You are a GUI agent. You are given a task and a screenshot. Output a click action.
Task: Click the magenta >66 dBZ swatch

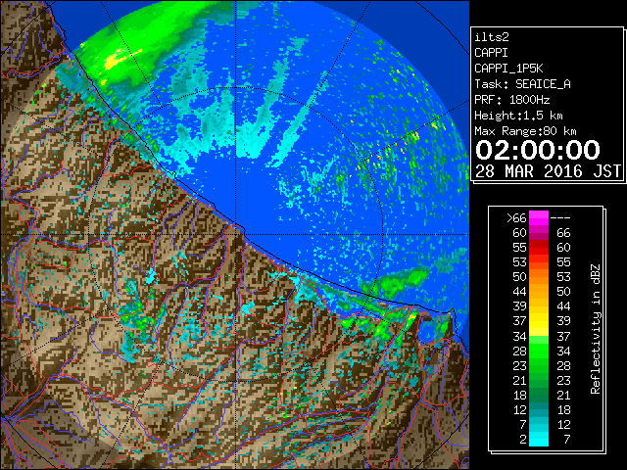[539, 217]
